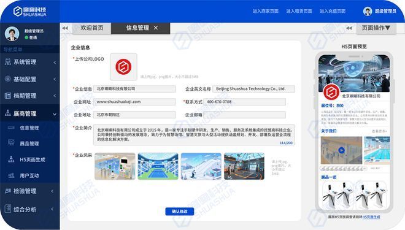Screen dimensions: 405x230
Task: Click the uploaded company LOGO image
Action: coord(123,67)
